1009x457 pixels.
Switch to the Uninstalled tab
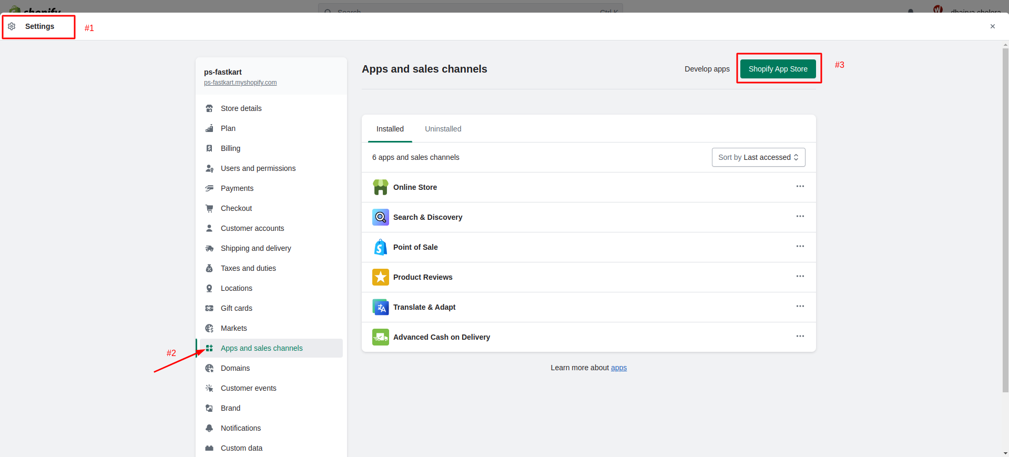click(443, 129)
